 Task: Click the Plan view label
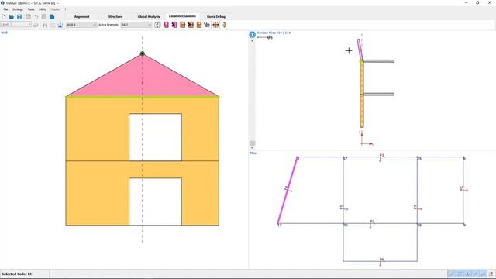tap(253, 153)
